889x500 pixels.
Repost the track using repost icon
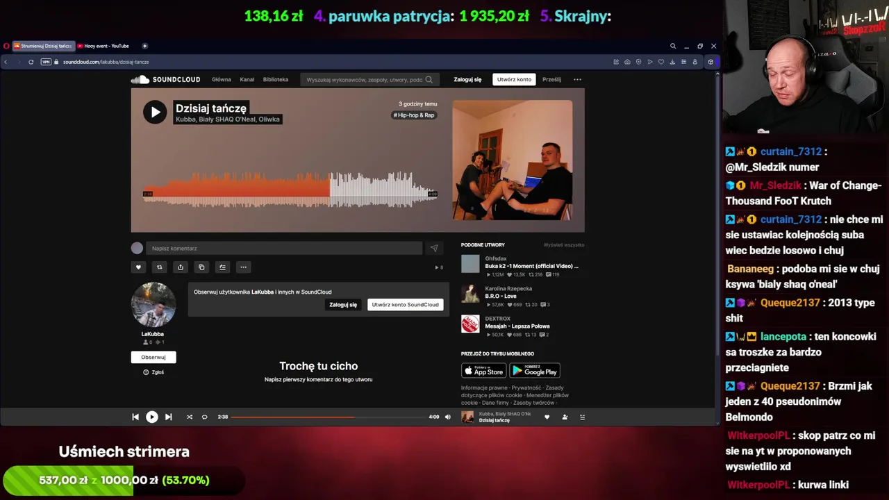click(x=159, y=267)
